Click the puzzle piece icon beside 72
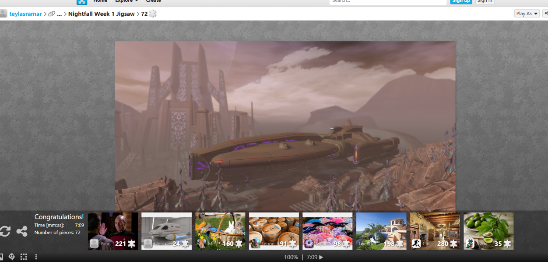 (153, 14)
